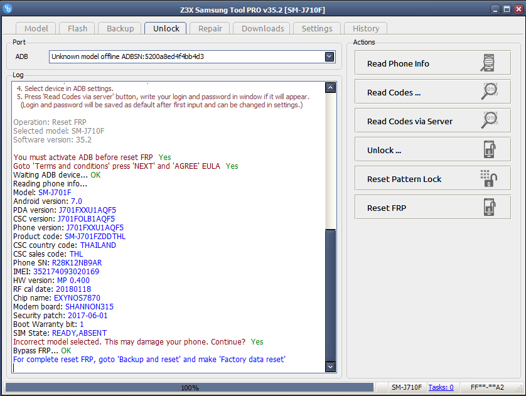Screen dimensions: 526x396
Task: Click HW version MP 0.400 text
Action: (x=73, y=281)
